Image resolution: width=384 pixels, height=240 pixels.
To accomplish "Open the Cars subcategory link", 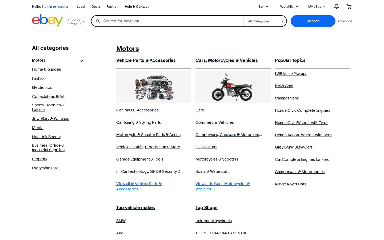I will pos(199,110).
